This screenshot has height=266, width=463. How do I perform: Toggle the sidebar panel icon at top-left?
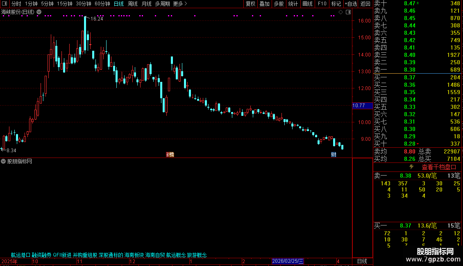5,4
